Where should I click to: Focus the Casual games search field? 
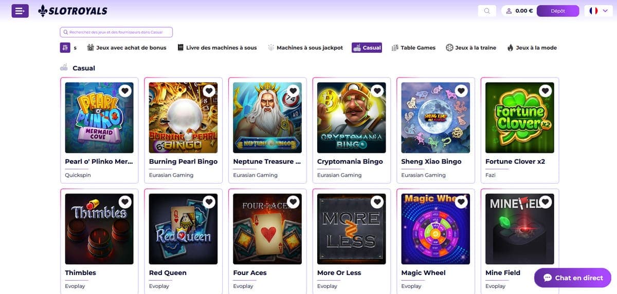pyautogui.click(x=116, y=32)
